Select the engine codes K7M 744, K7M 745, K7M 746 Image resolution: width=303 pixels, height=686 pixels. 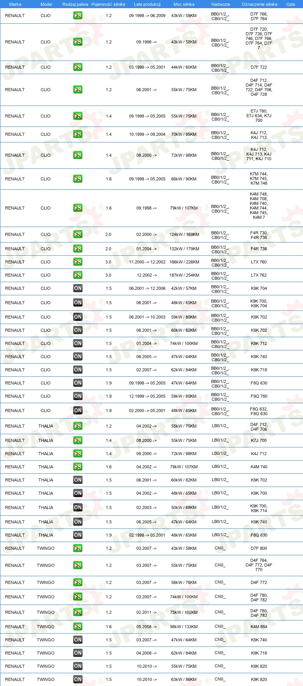tap(259, 178)
